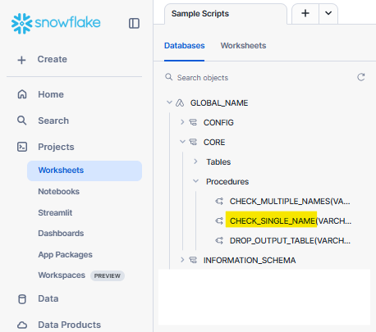Viewport: 376px width, 332px height.
Task: Select the CONFIG schema label
Action: [218, 123]
